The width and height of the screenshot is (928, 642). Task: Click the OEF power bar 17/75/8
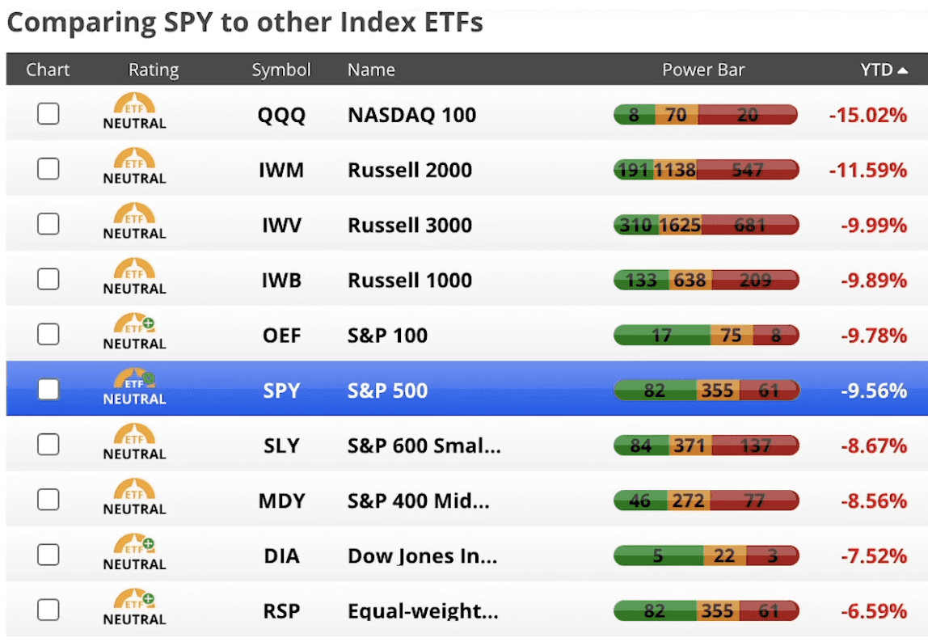[x=706, y=336]
